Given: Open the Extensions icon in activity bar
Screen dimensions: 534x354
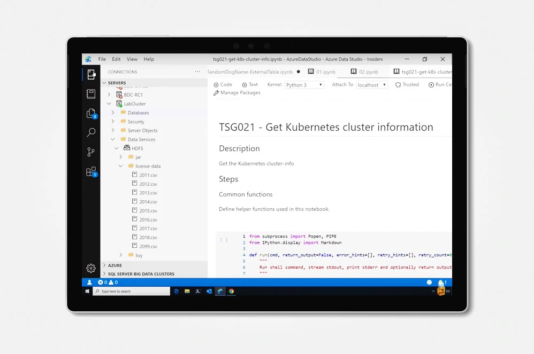Looking at the screenshot, I should pyautogui.click(x=91, y=172).
